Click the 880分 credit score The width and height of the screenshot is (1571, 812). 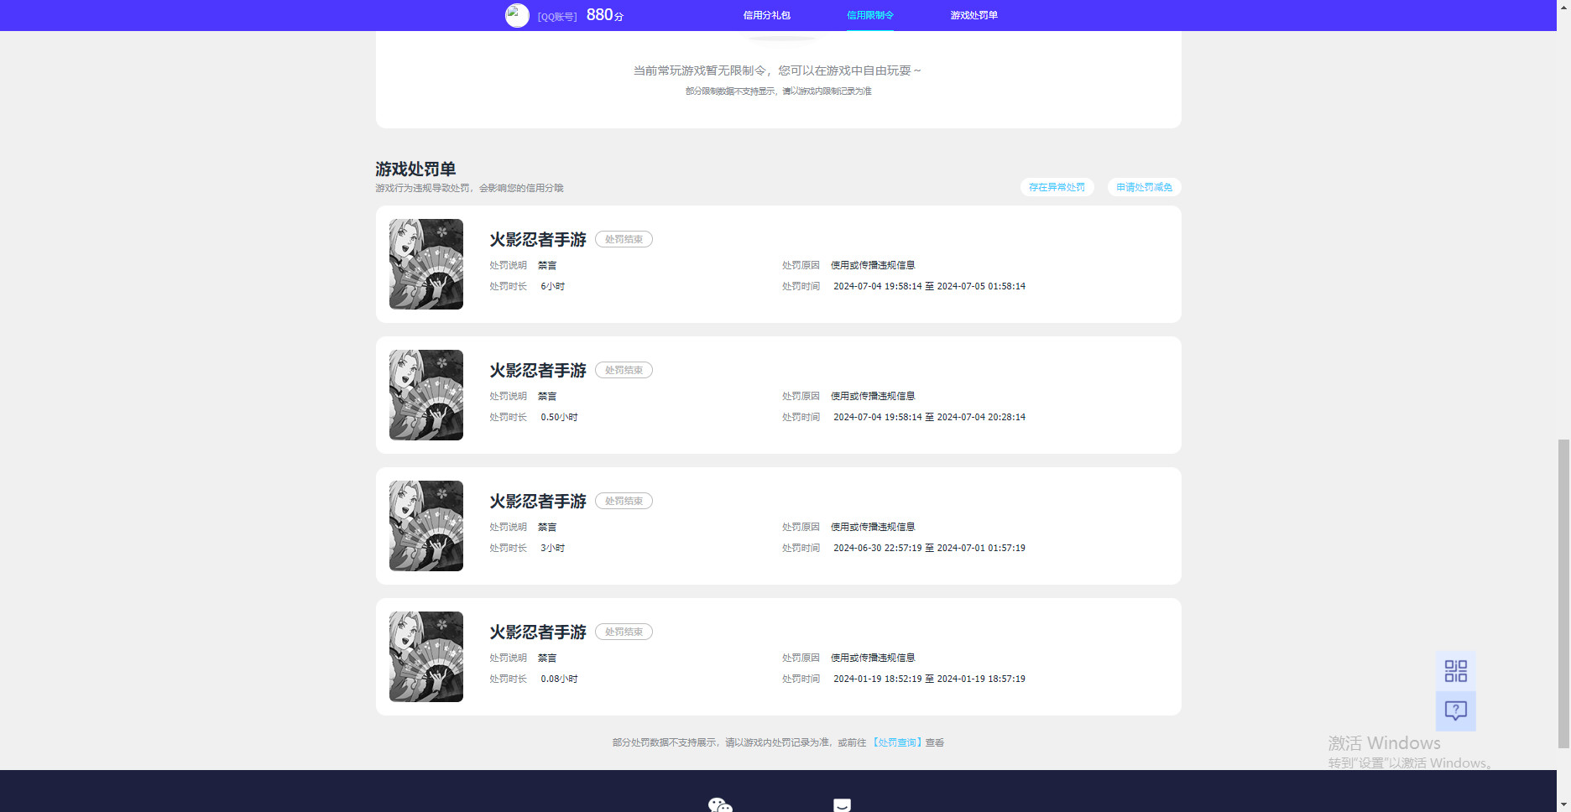(604, 15)
